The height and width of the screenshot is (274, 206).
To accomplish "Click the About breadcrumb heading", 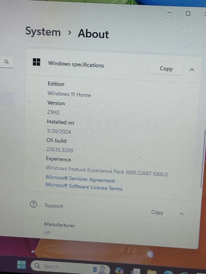I will [x=93, y=34].
